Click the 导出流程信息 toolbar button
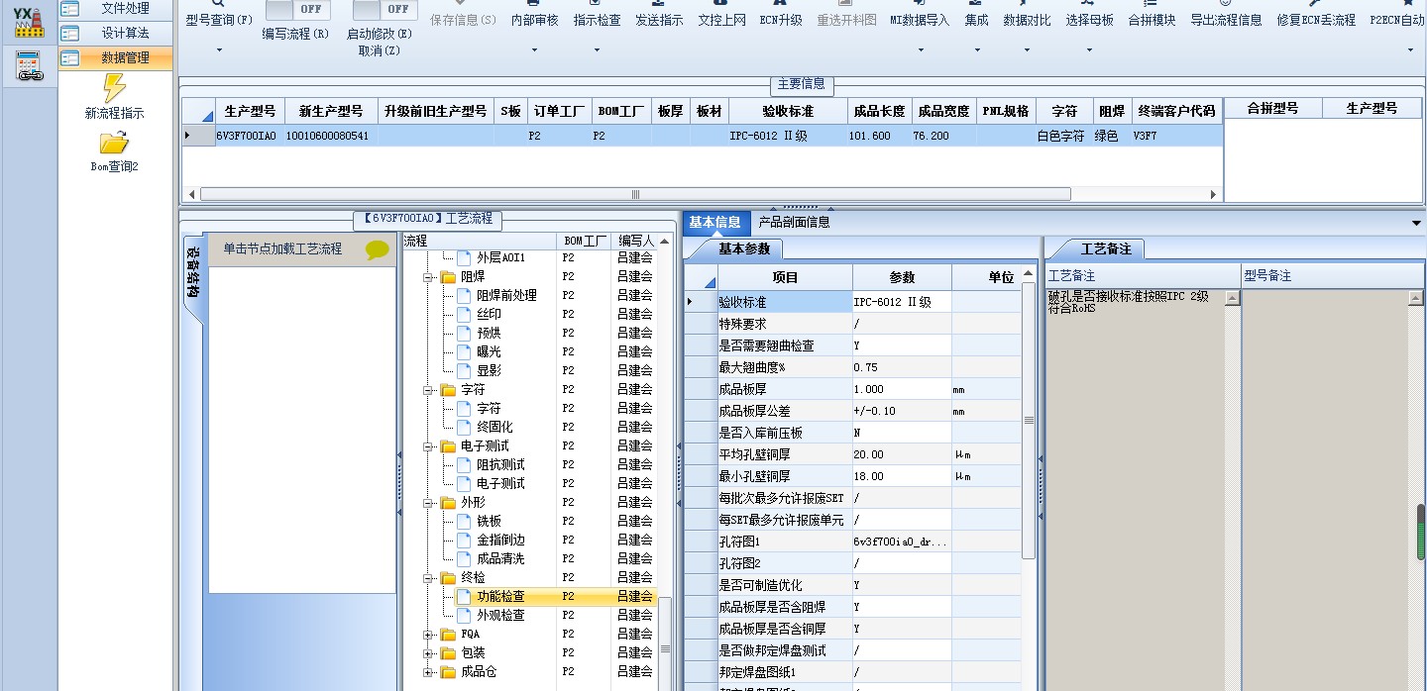The width and height of the screenshot is (1427, 691). click(x=1226, y=20)
